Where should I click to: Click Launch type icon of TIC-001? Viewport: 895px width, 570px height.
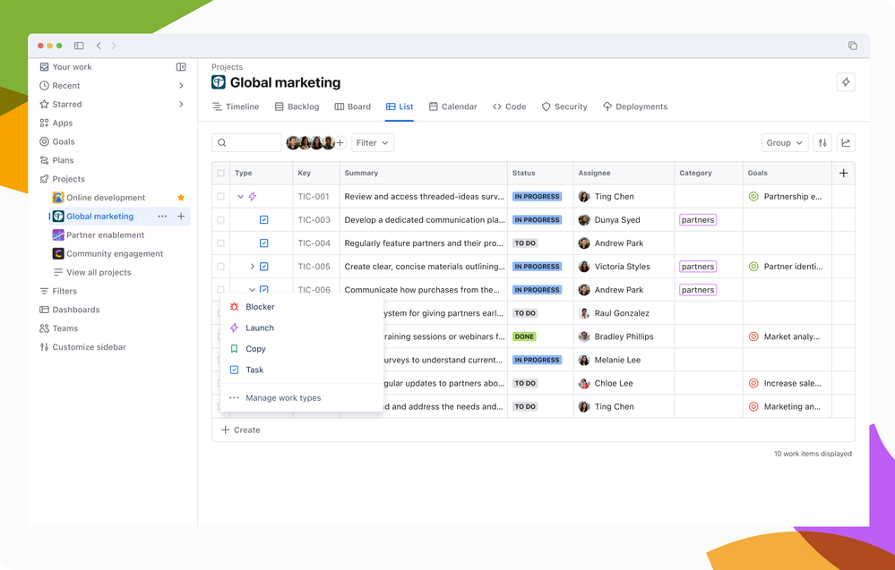(253, 196)
